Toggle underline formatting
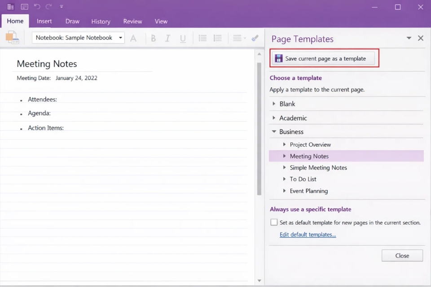 (x=183, y=38)
